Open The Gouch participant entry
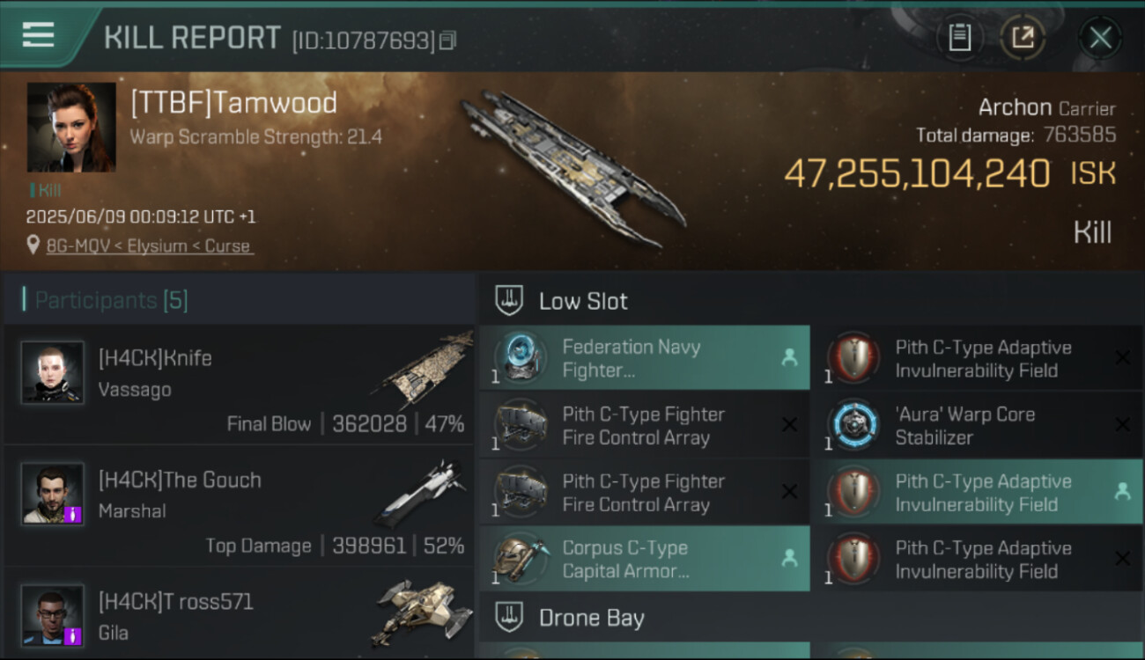 (x=180, y=480)
